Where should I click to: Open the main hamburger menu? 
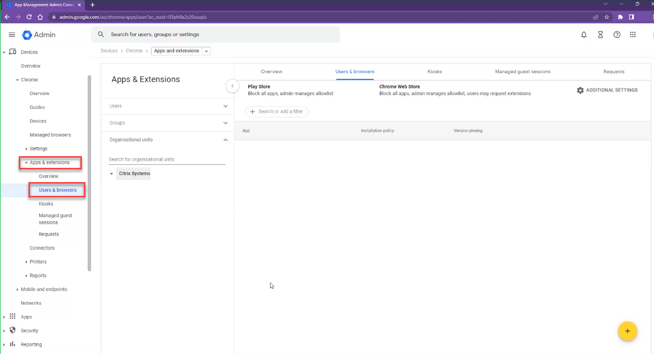[12, 35]
